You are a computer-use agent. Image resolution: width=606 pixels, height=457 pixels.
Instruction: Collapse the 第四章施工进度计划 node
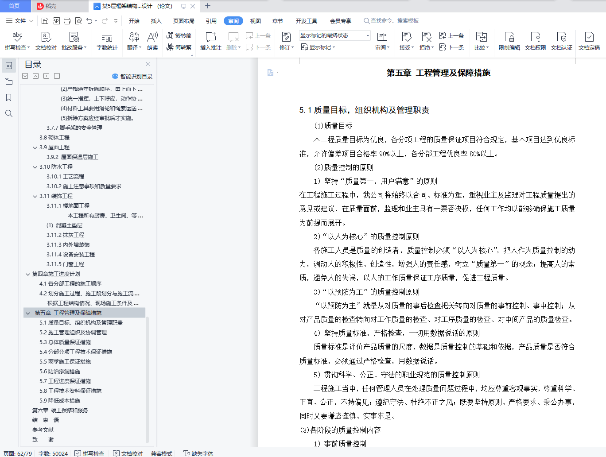(x=28, y=274)
